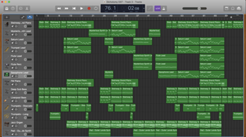Select the Trumpets Staccato track icon
The height and width of the screenshot is (137, 246).
tap(7, 108)
